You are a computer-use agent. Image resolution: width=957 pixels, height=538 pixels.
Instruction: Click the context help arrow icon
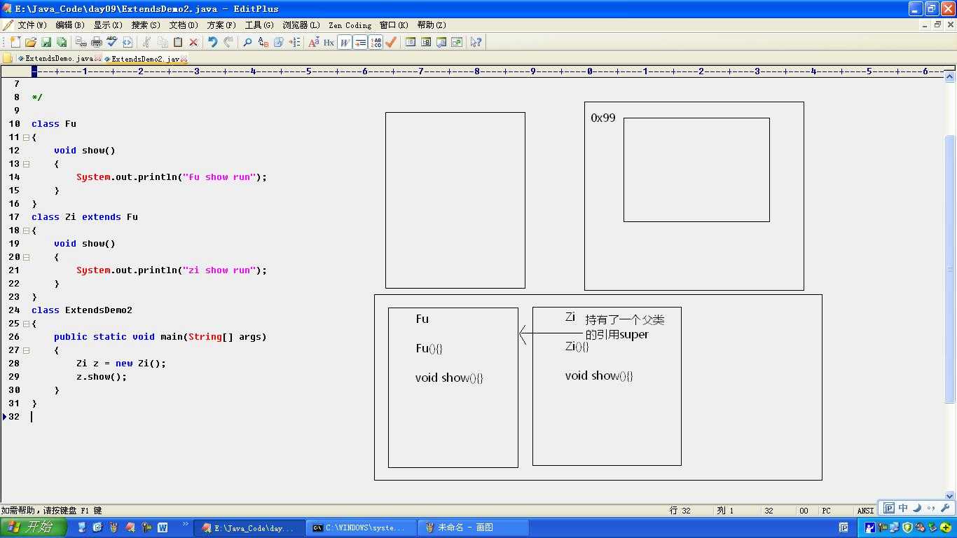point(476,42)
